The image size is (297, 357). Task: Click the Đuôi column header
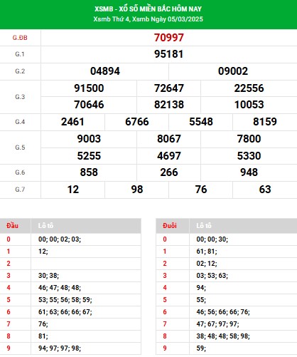[170, 226]
